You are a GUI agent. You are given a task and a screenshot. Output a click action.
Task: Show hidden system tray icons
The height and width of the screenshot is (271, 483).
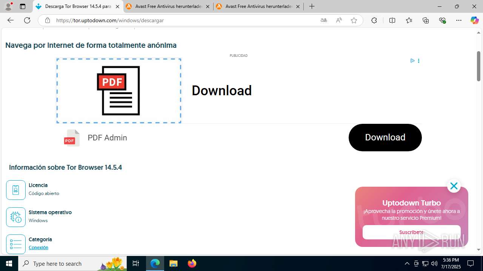(407, 263)
